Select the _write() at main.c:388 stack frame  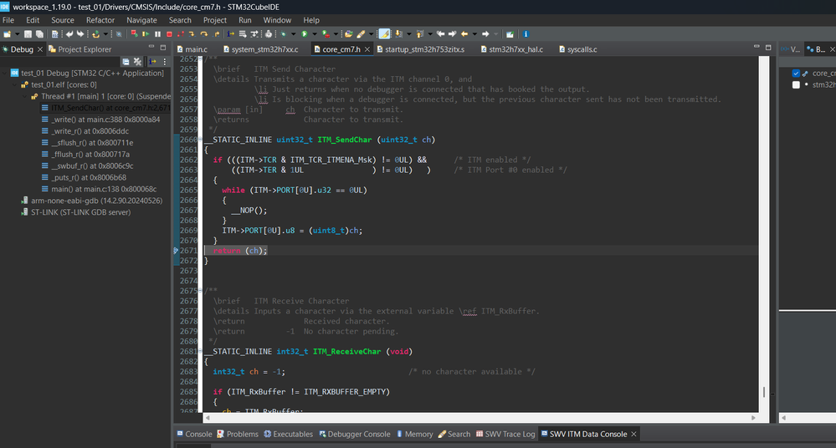[99, 120]
